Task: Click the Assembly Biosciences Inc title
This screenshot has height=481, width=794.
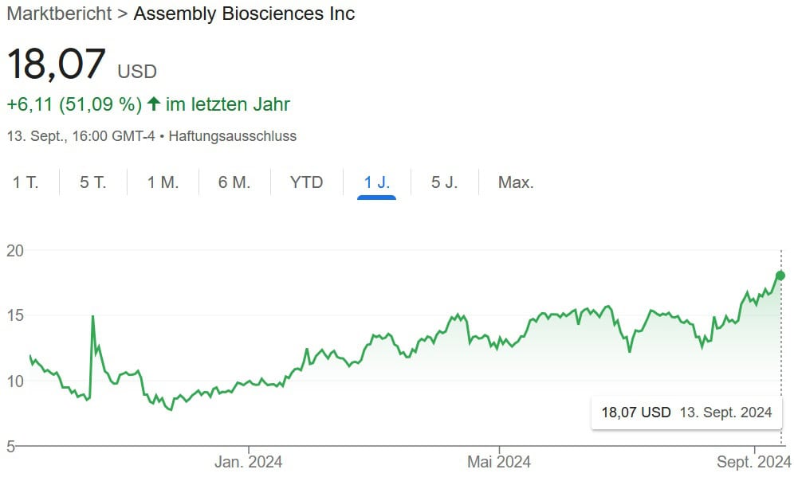Action: pyautogui.click(x=244, y=14)
